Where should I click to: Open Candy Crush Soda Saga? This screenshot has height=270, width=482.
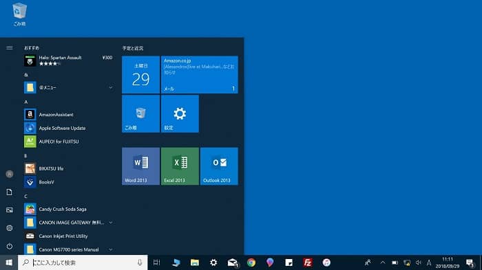[x=69, y=209]
